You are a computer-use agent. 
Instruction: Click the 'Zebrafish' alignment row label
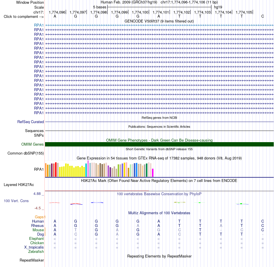pos(36,251)
